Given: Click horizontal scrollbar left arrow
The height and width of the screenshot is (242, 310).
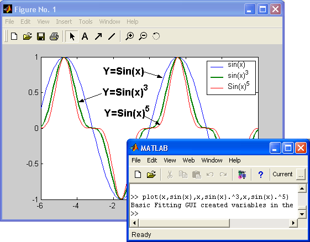Looking at the screenshot, I should click(x=134, y=223).
